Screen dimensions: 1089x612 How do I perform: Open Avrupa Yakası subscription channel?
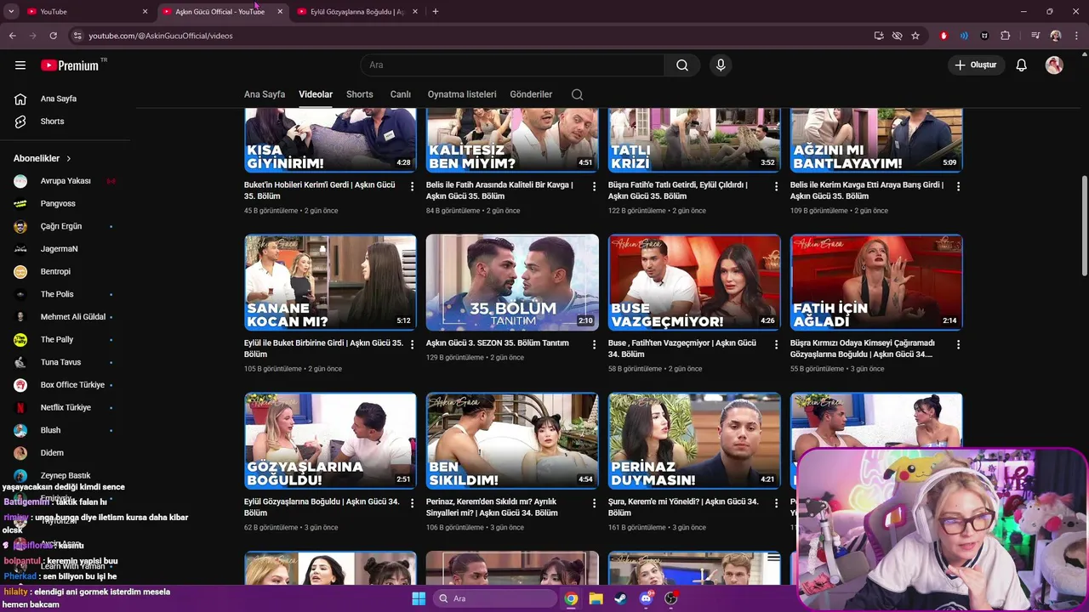(65, 181)
